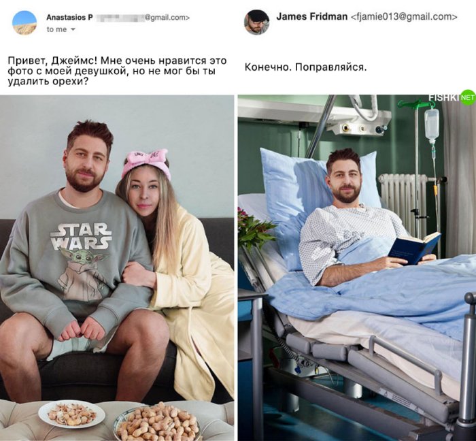
Task: Click the fjamie013@gmail.com email address
Action: [404, 17]
